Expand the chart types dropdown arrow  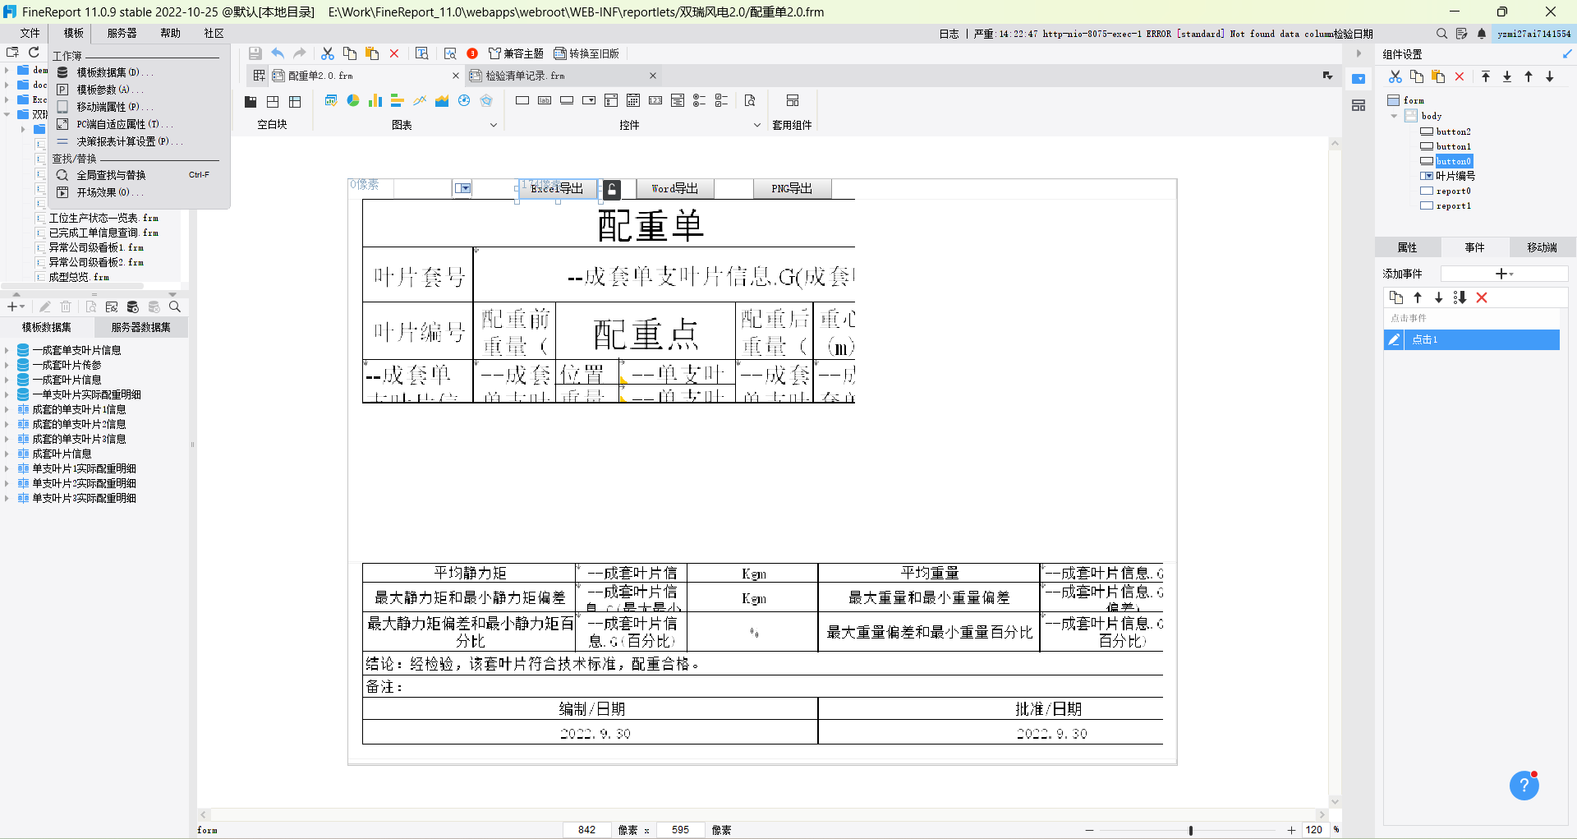[494, 125]
